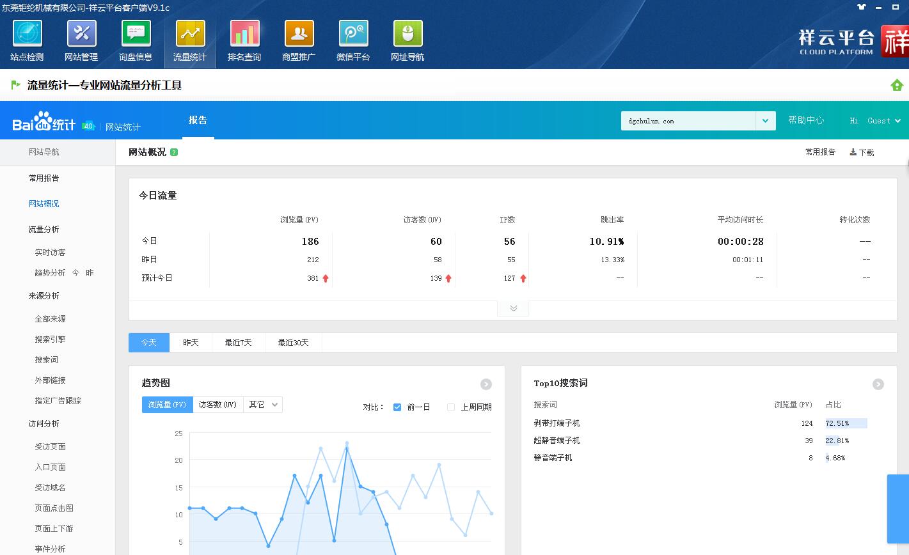Screen dimensions: 909x555
Task: Switch chart to 浏览量(PV) tab
Action: coord(167,405)
